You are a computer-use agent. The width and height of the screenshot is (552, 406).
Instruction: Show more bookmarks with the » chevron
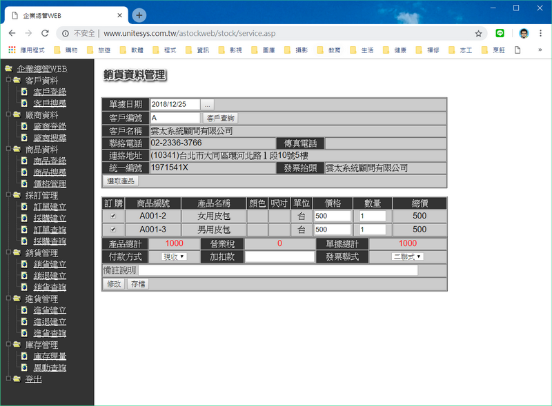click(540, 50)
